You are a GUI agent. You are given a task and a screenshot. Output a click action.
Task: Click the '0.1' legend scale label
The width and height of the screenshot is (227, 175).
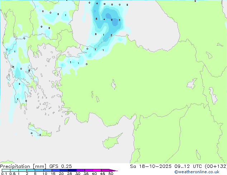click(4, 174)
